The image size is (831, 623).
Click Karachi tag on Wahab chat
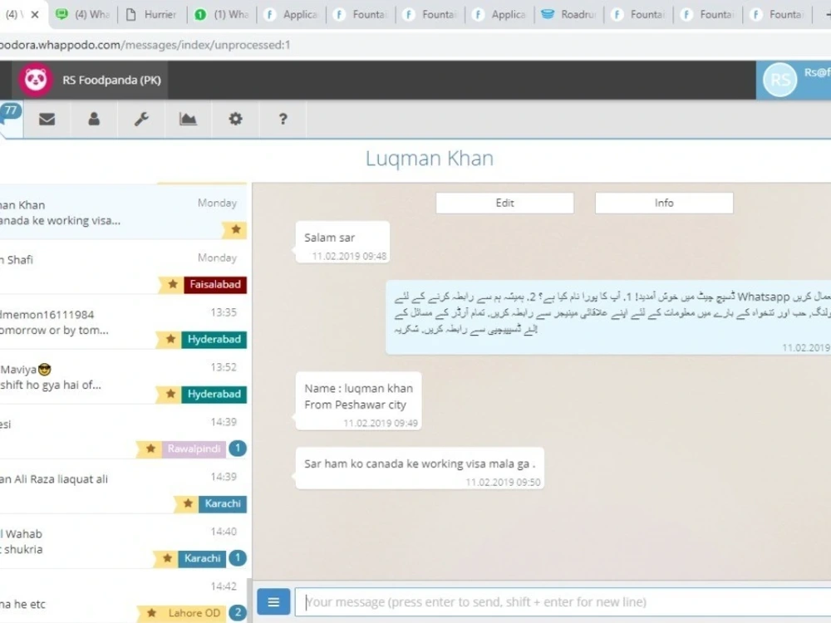tap(203, 558)
